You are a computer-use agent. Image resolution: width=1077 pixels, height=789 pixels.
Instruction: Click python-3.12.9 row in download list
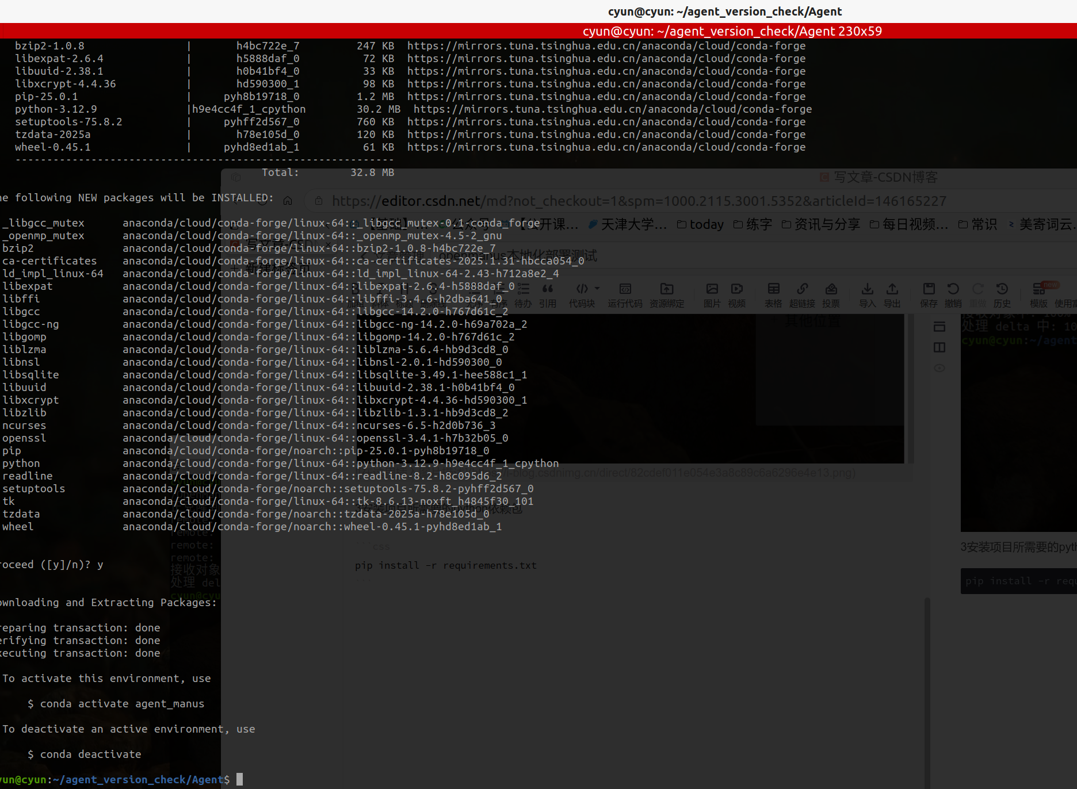tap(413, 109)
